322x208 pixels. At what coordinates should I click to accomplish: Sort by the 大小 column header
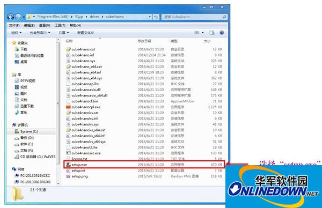point(207,41)
